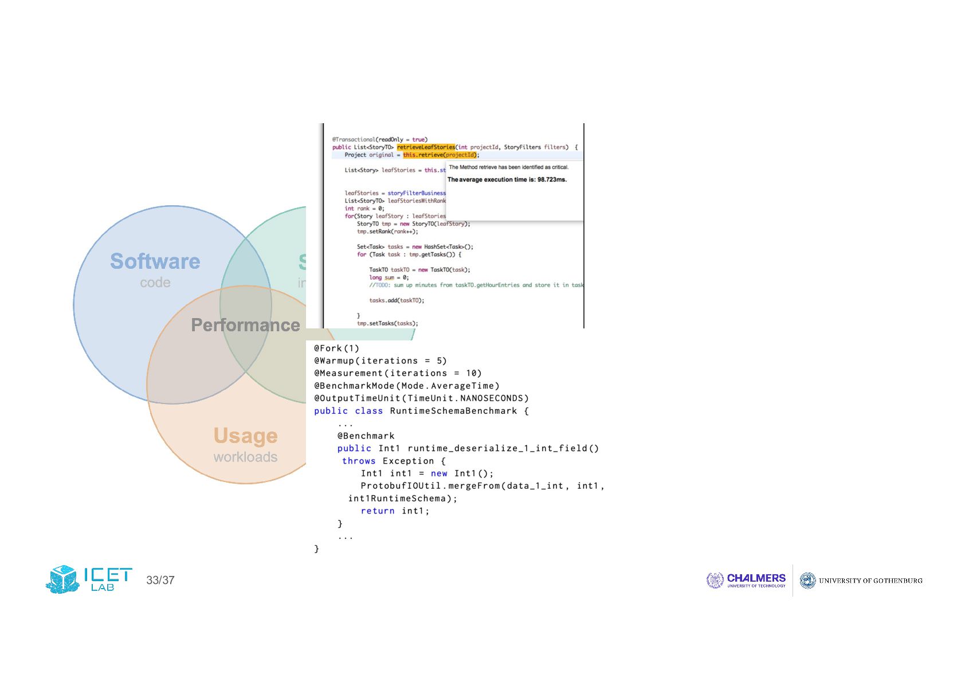Click the tooltip line 'identified as critical'
The image size is (965, 682).
509,167
